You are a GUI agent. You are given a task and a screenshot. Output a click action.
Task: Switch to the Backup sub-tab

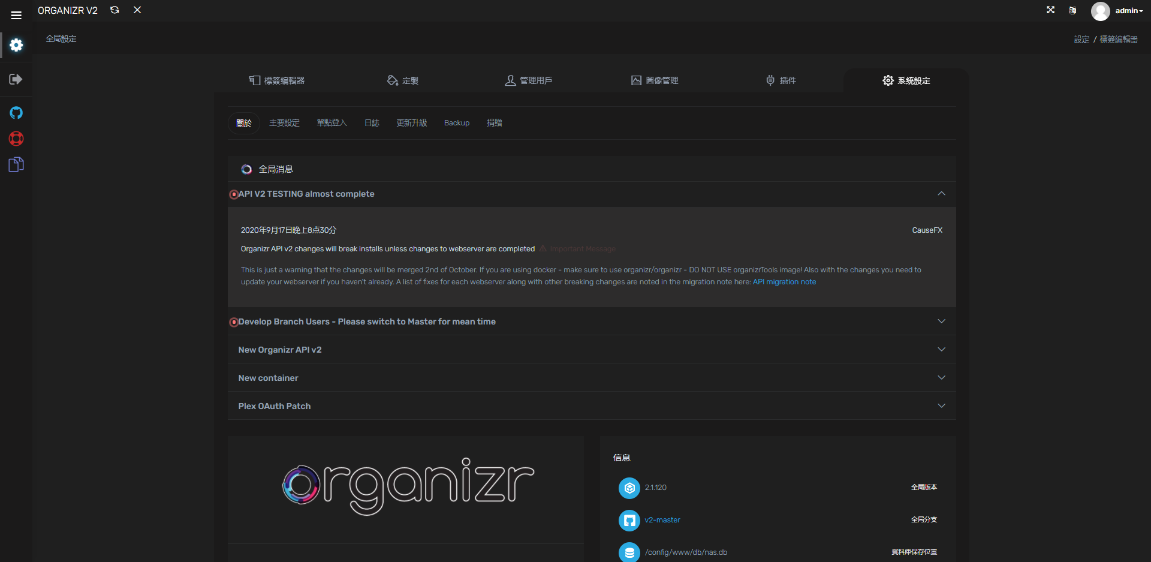[457, 123]
